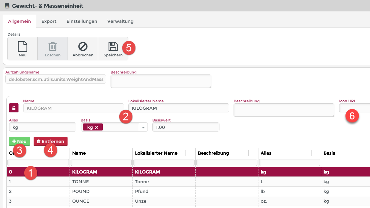Click filter box under Alias column

[x=290, y=162]
